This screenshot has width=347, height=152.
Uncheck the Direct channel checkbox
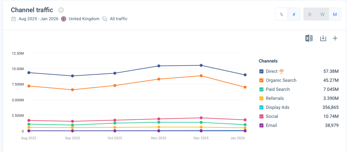pos(261,71)
